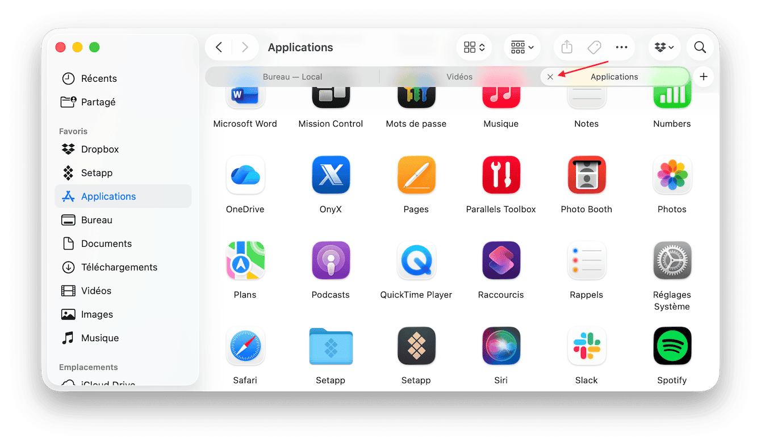Open the Slack app

point(587,346)
